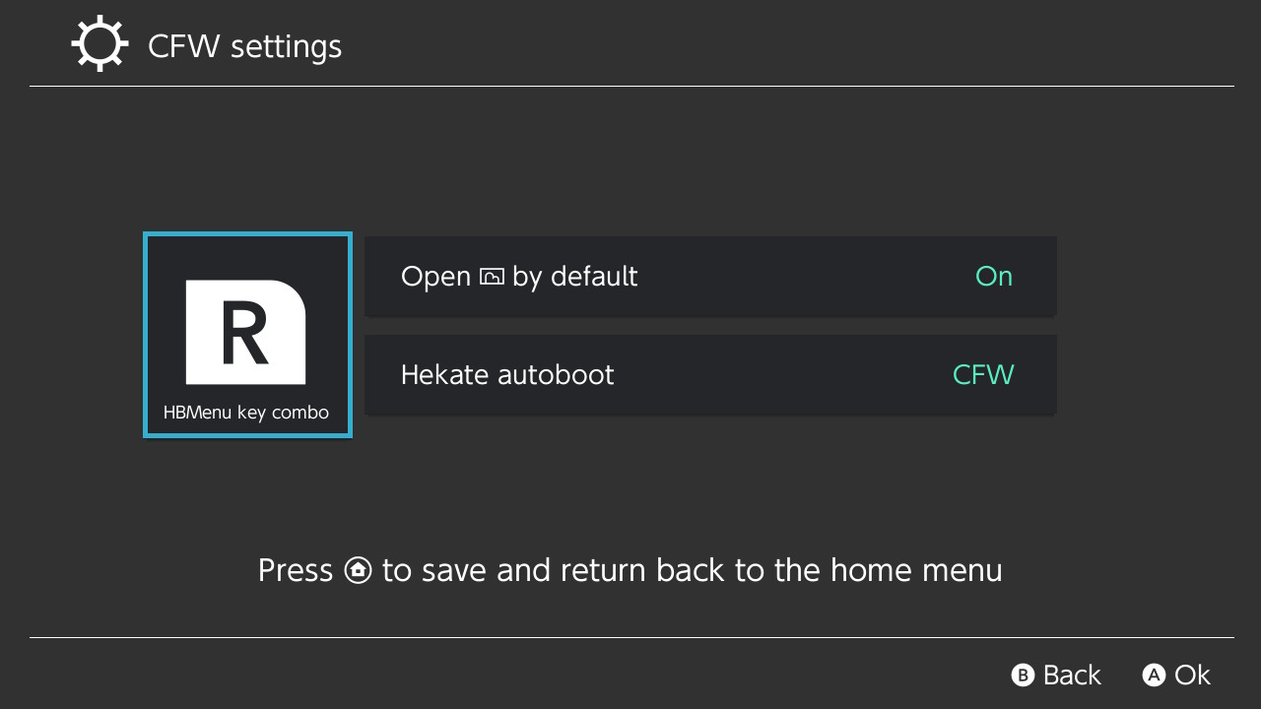Click the word "Open" in the first option
1261x709 pixels.
pyautogui.click(x=435, y=277)
